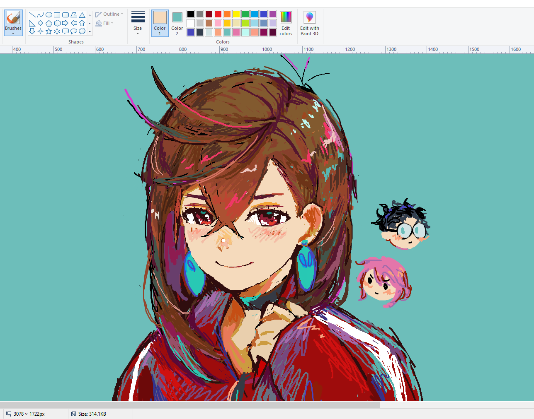
Task: Activate the Color 2 selector
Action: pyautogui.click(x=177, y=23)
